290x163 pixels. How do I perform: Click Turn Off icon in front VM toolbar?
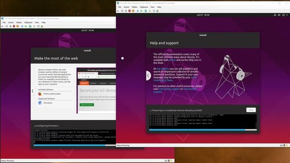(x=126, y=11)
